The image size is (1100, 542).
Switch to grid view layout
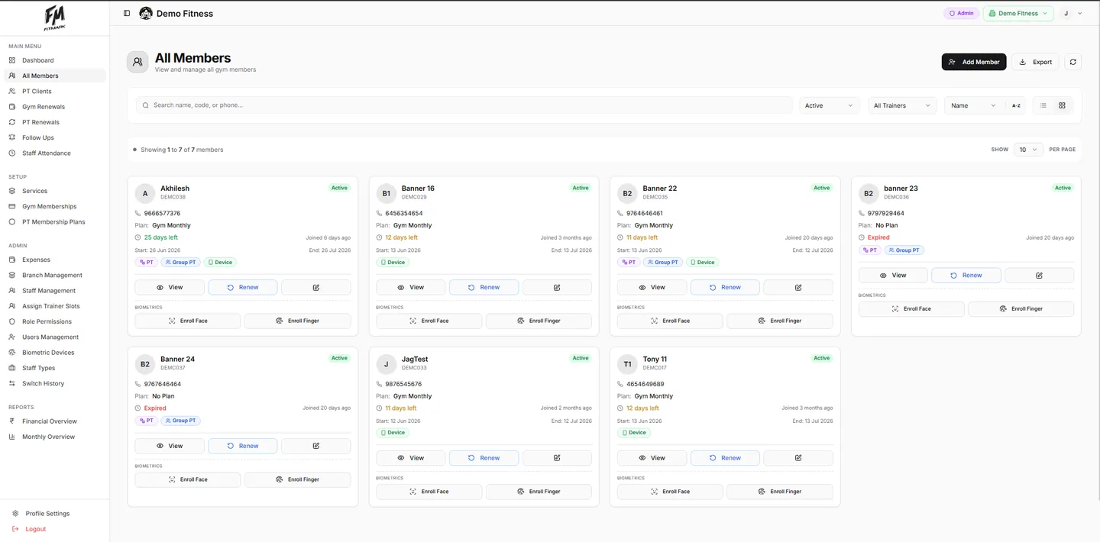tap(1062, 105)
